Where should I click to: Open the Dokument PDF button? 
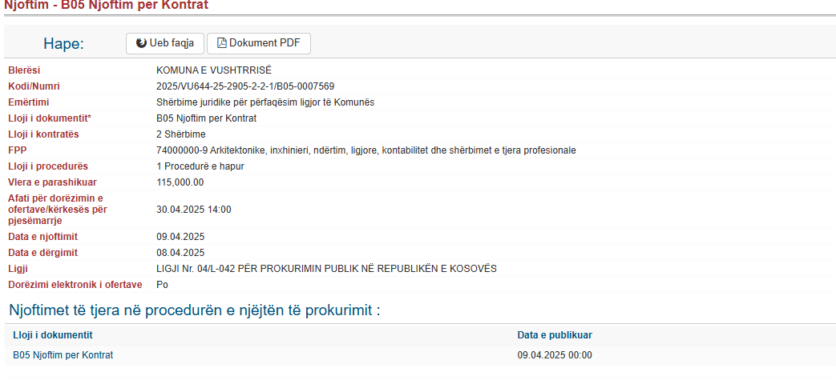click(x=259, y=44)
